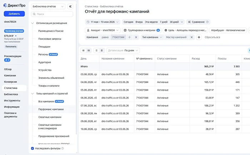Open Поисковые запросы report

tap(50, 39)
